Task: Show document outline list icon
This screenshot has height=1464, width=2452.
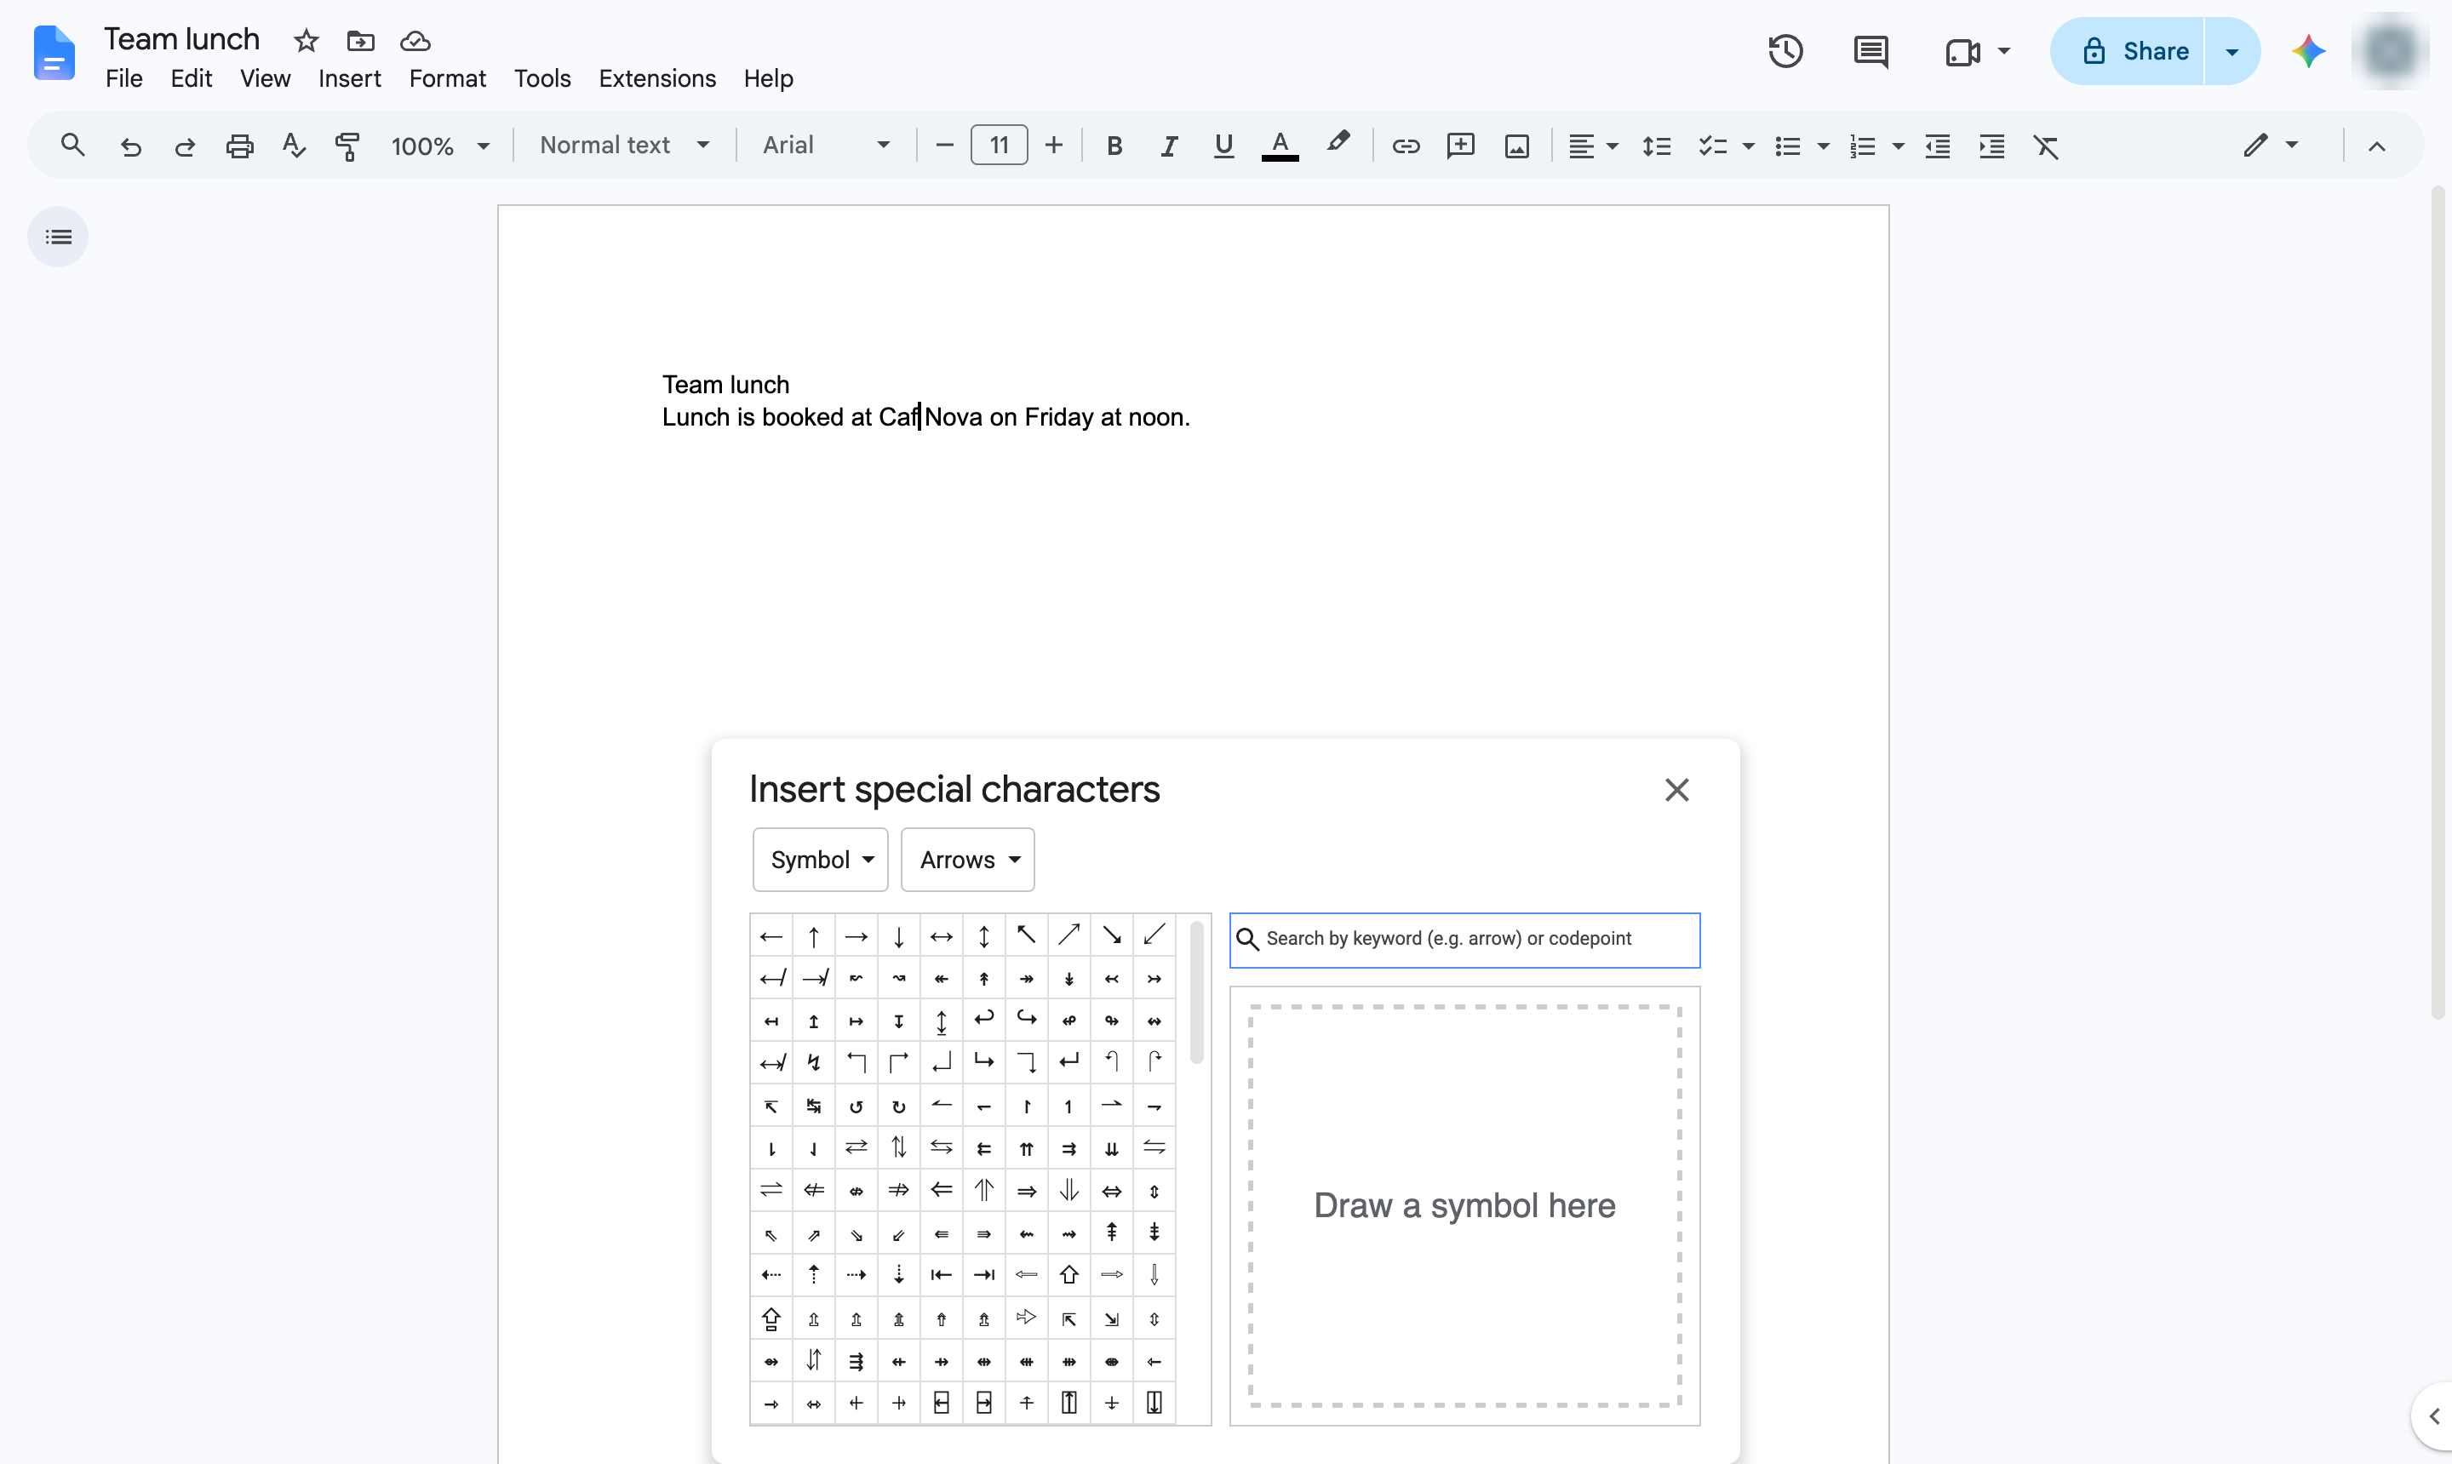Action: (58, 237)
